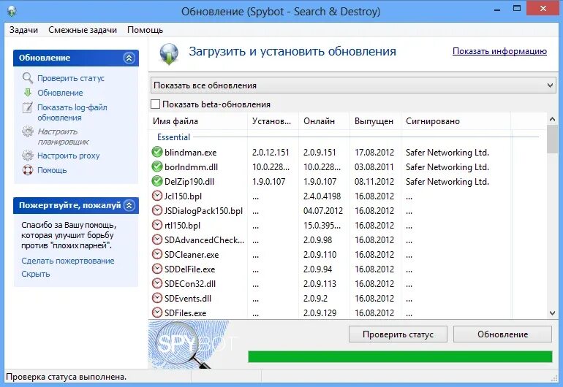
Task: Maximize the Spybot update window
Action: [x=517, y=9]
